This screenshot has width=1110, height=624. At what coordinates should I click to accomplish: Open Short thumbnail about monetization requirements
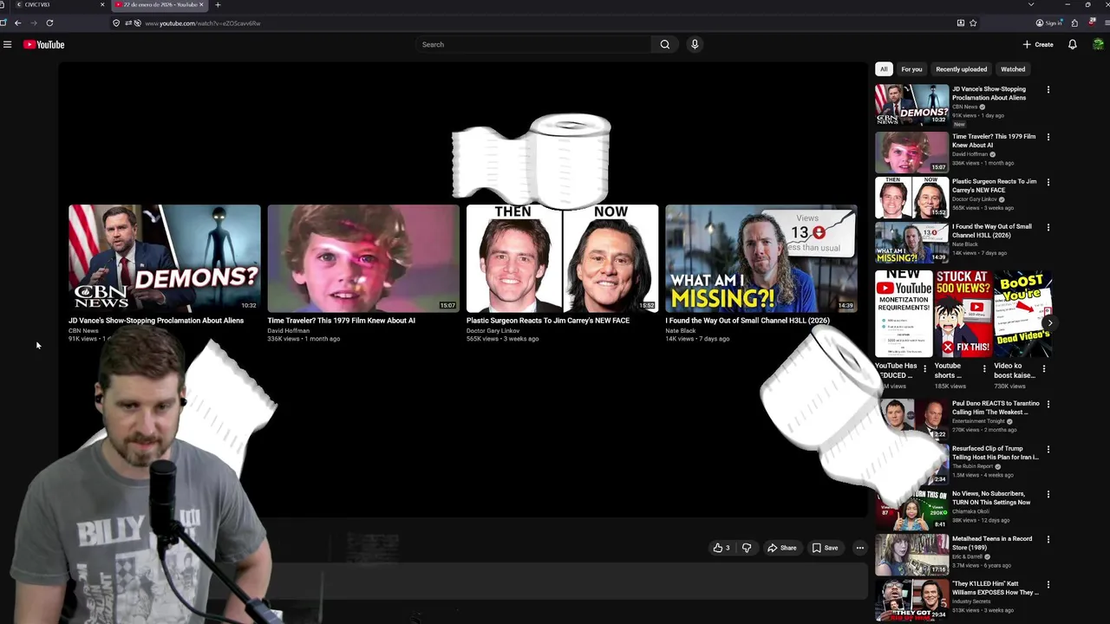pyautogui.click(x=904, y=314)
